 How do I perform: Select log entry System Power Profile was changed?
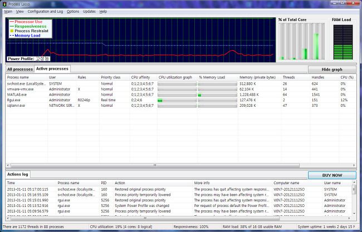(x=179, y=206)
